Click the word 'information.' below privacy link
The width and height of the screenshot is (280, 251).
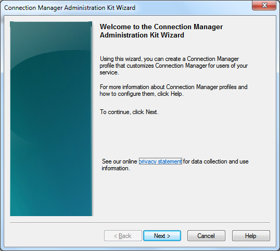coord(116,168)
